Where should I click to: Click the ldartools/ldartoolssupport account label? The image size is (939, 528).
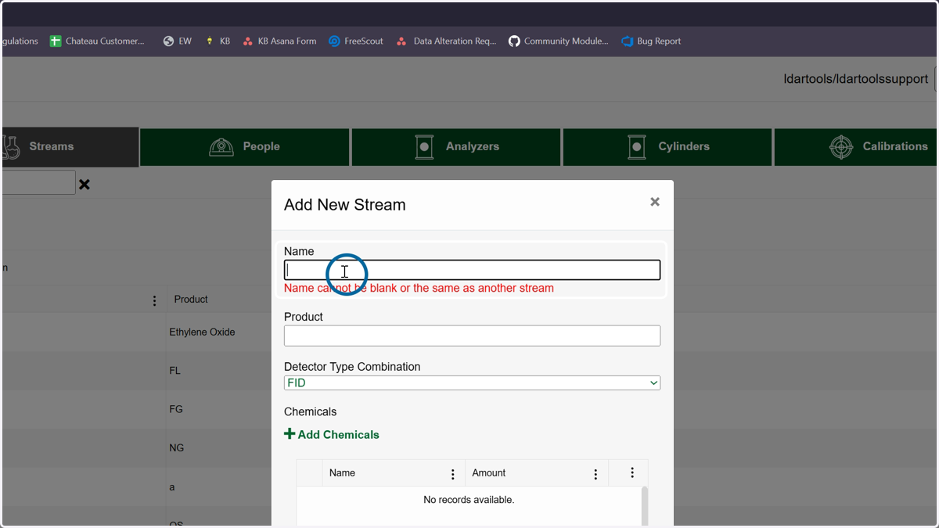coord(856,79)
